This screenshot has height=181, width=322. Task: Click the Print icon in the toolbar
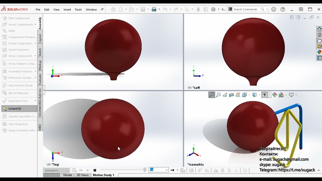pos(154,9)
